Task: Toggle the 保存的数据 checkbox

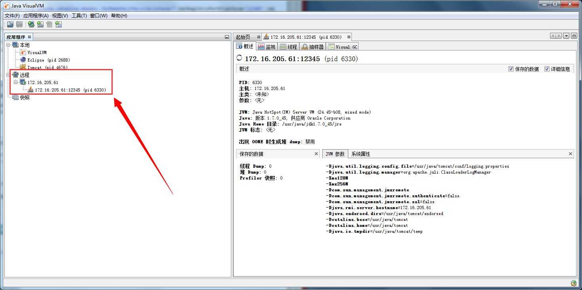Action: point(511,69)
